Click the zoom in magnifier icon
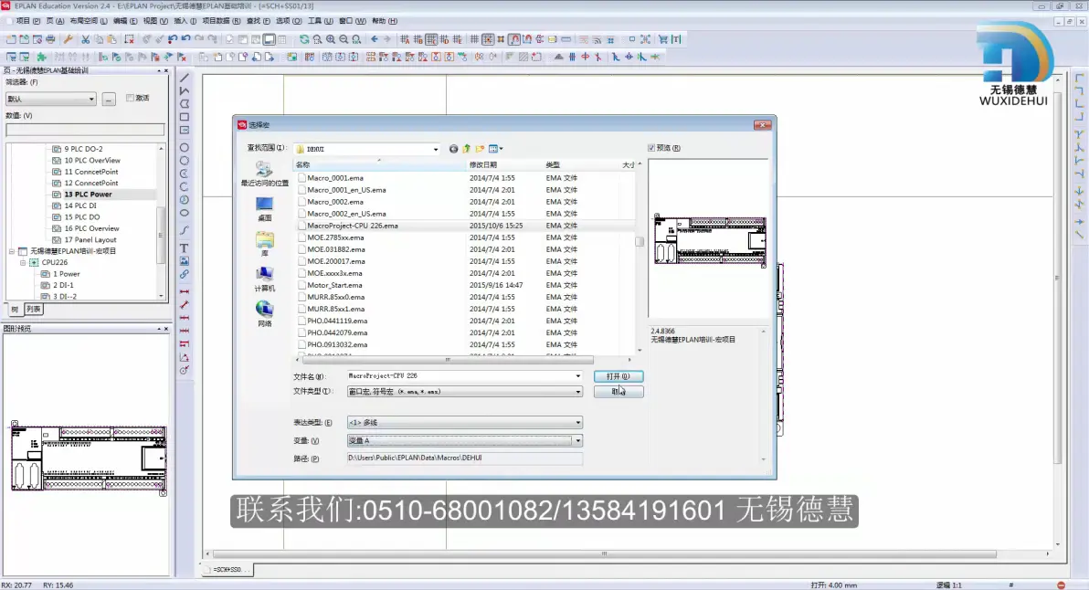This screenshot has width=1089, height=590. (x=331, y=39)
